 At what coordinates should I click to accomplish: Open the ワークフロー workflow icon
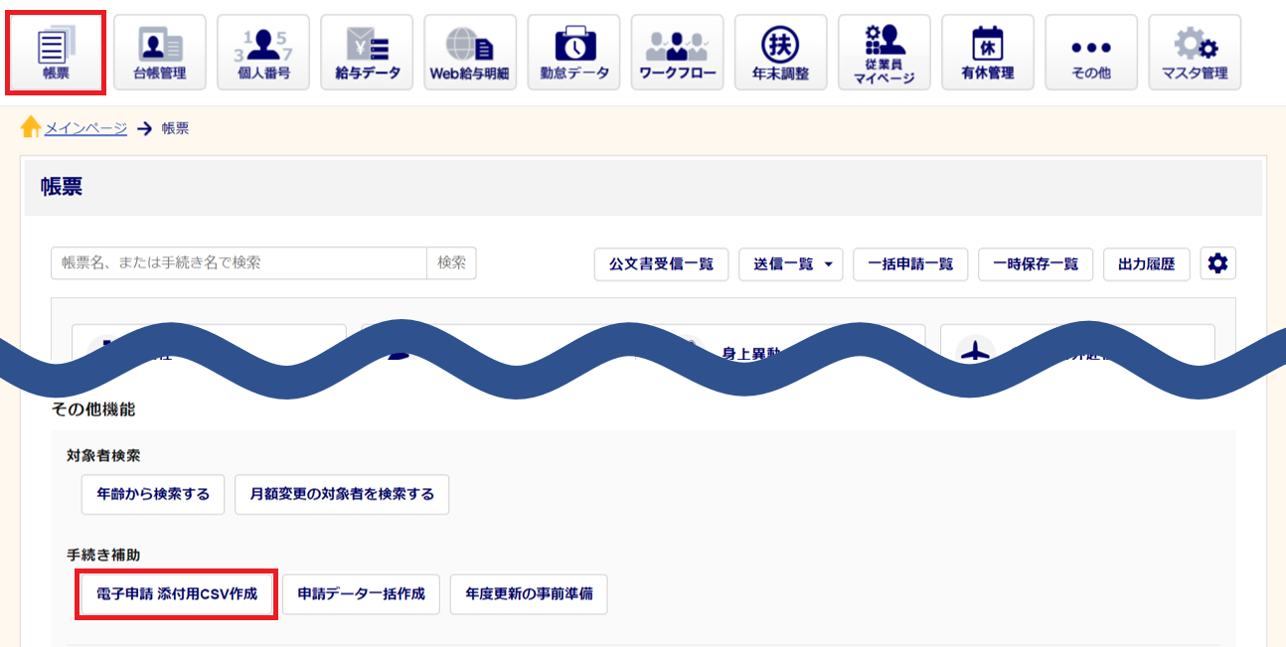tap(677, 53)
